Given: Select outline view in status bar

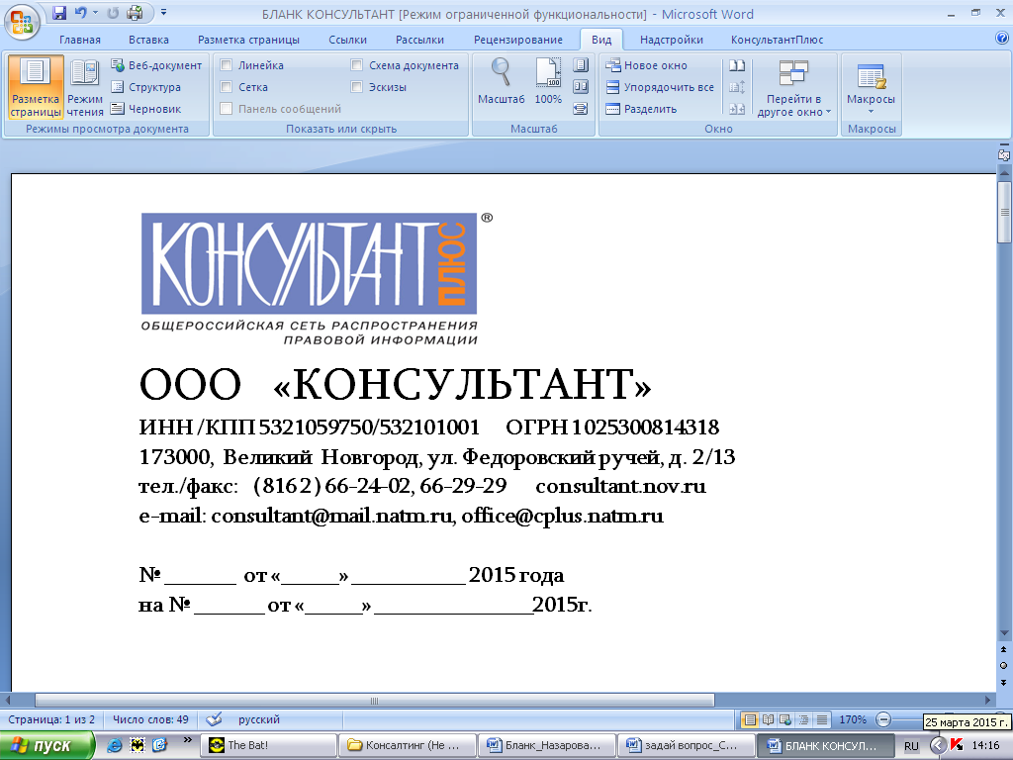Looking at the screenshot, I should 803,719.
